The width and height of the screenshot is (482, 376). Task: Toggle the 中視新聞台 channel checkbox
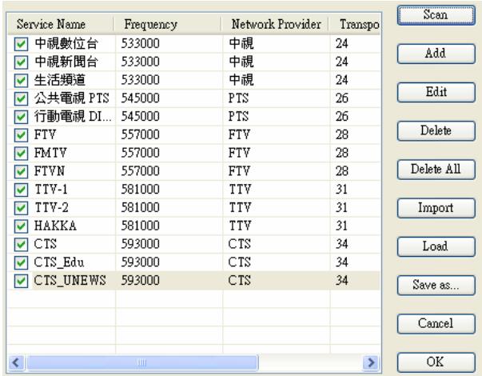21,62
